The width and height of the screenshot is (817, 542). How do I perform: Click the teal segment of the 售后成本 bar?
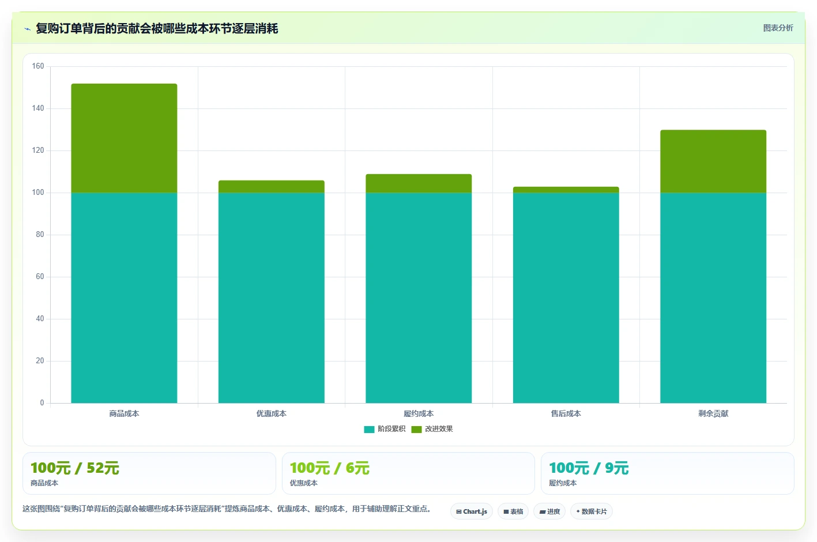(566, 298)
